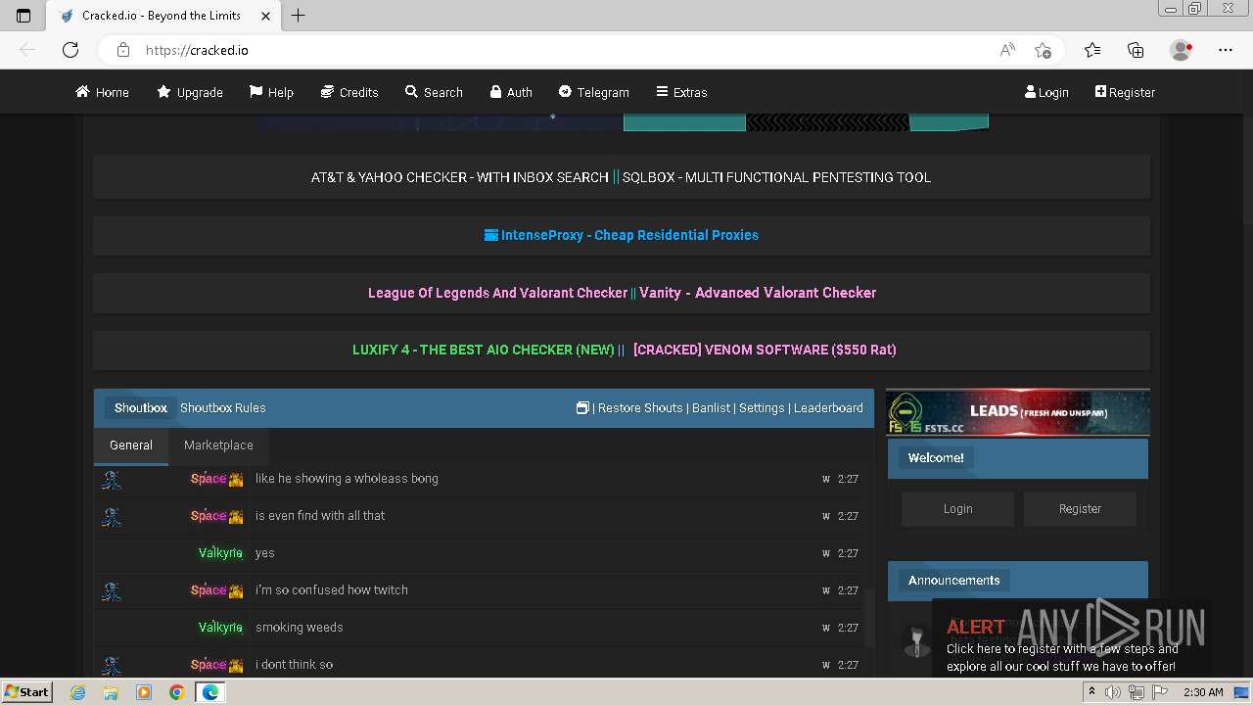This screenshot has width=1253, height=705.
Task: Open IntenseProxy residential proxies link
Action: pos(622,235)
